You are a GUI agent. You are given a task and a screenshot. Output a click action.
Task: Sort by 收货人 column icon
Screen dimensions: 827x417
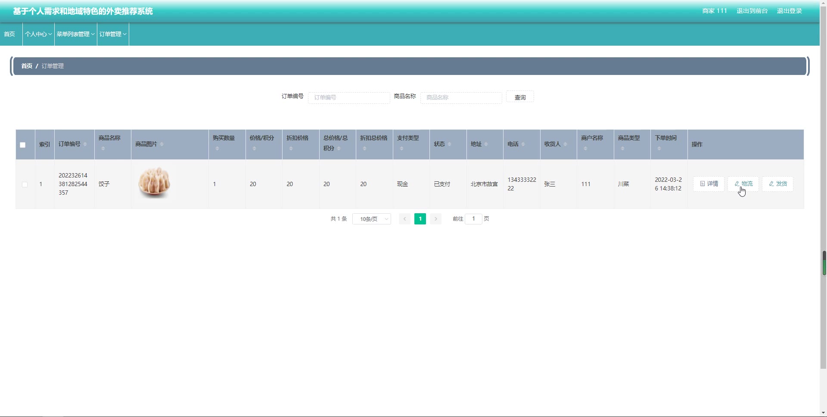click(565, 144)
